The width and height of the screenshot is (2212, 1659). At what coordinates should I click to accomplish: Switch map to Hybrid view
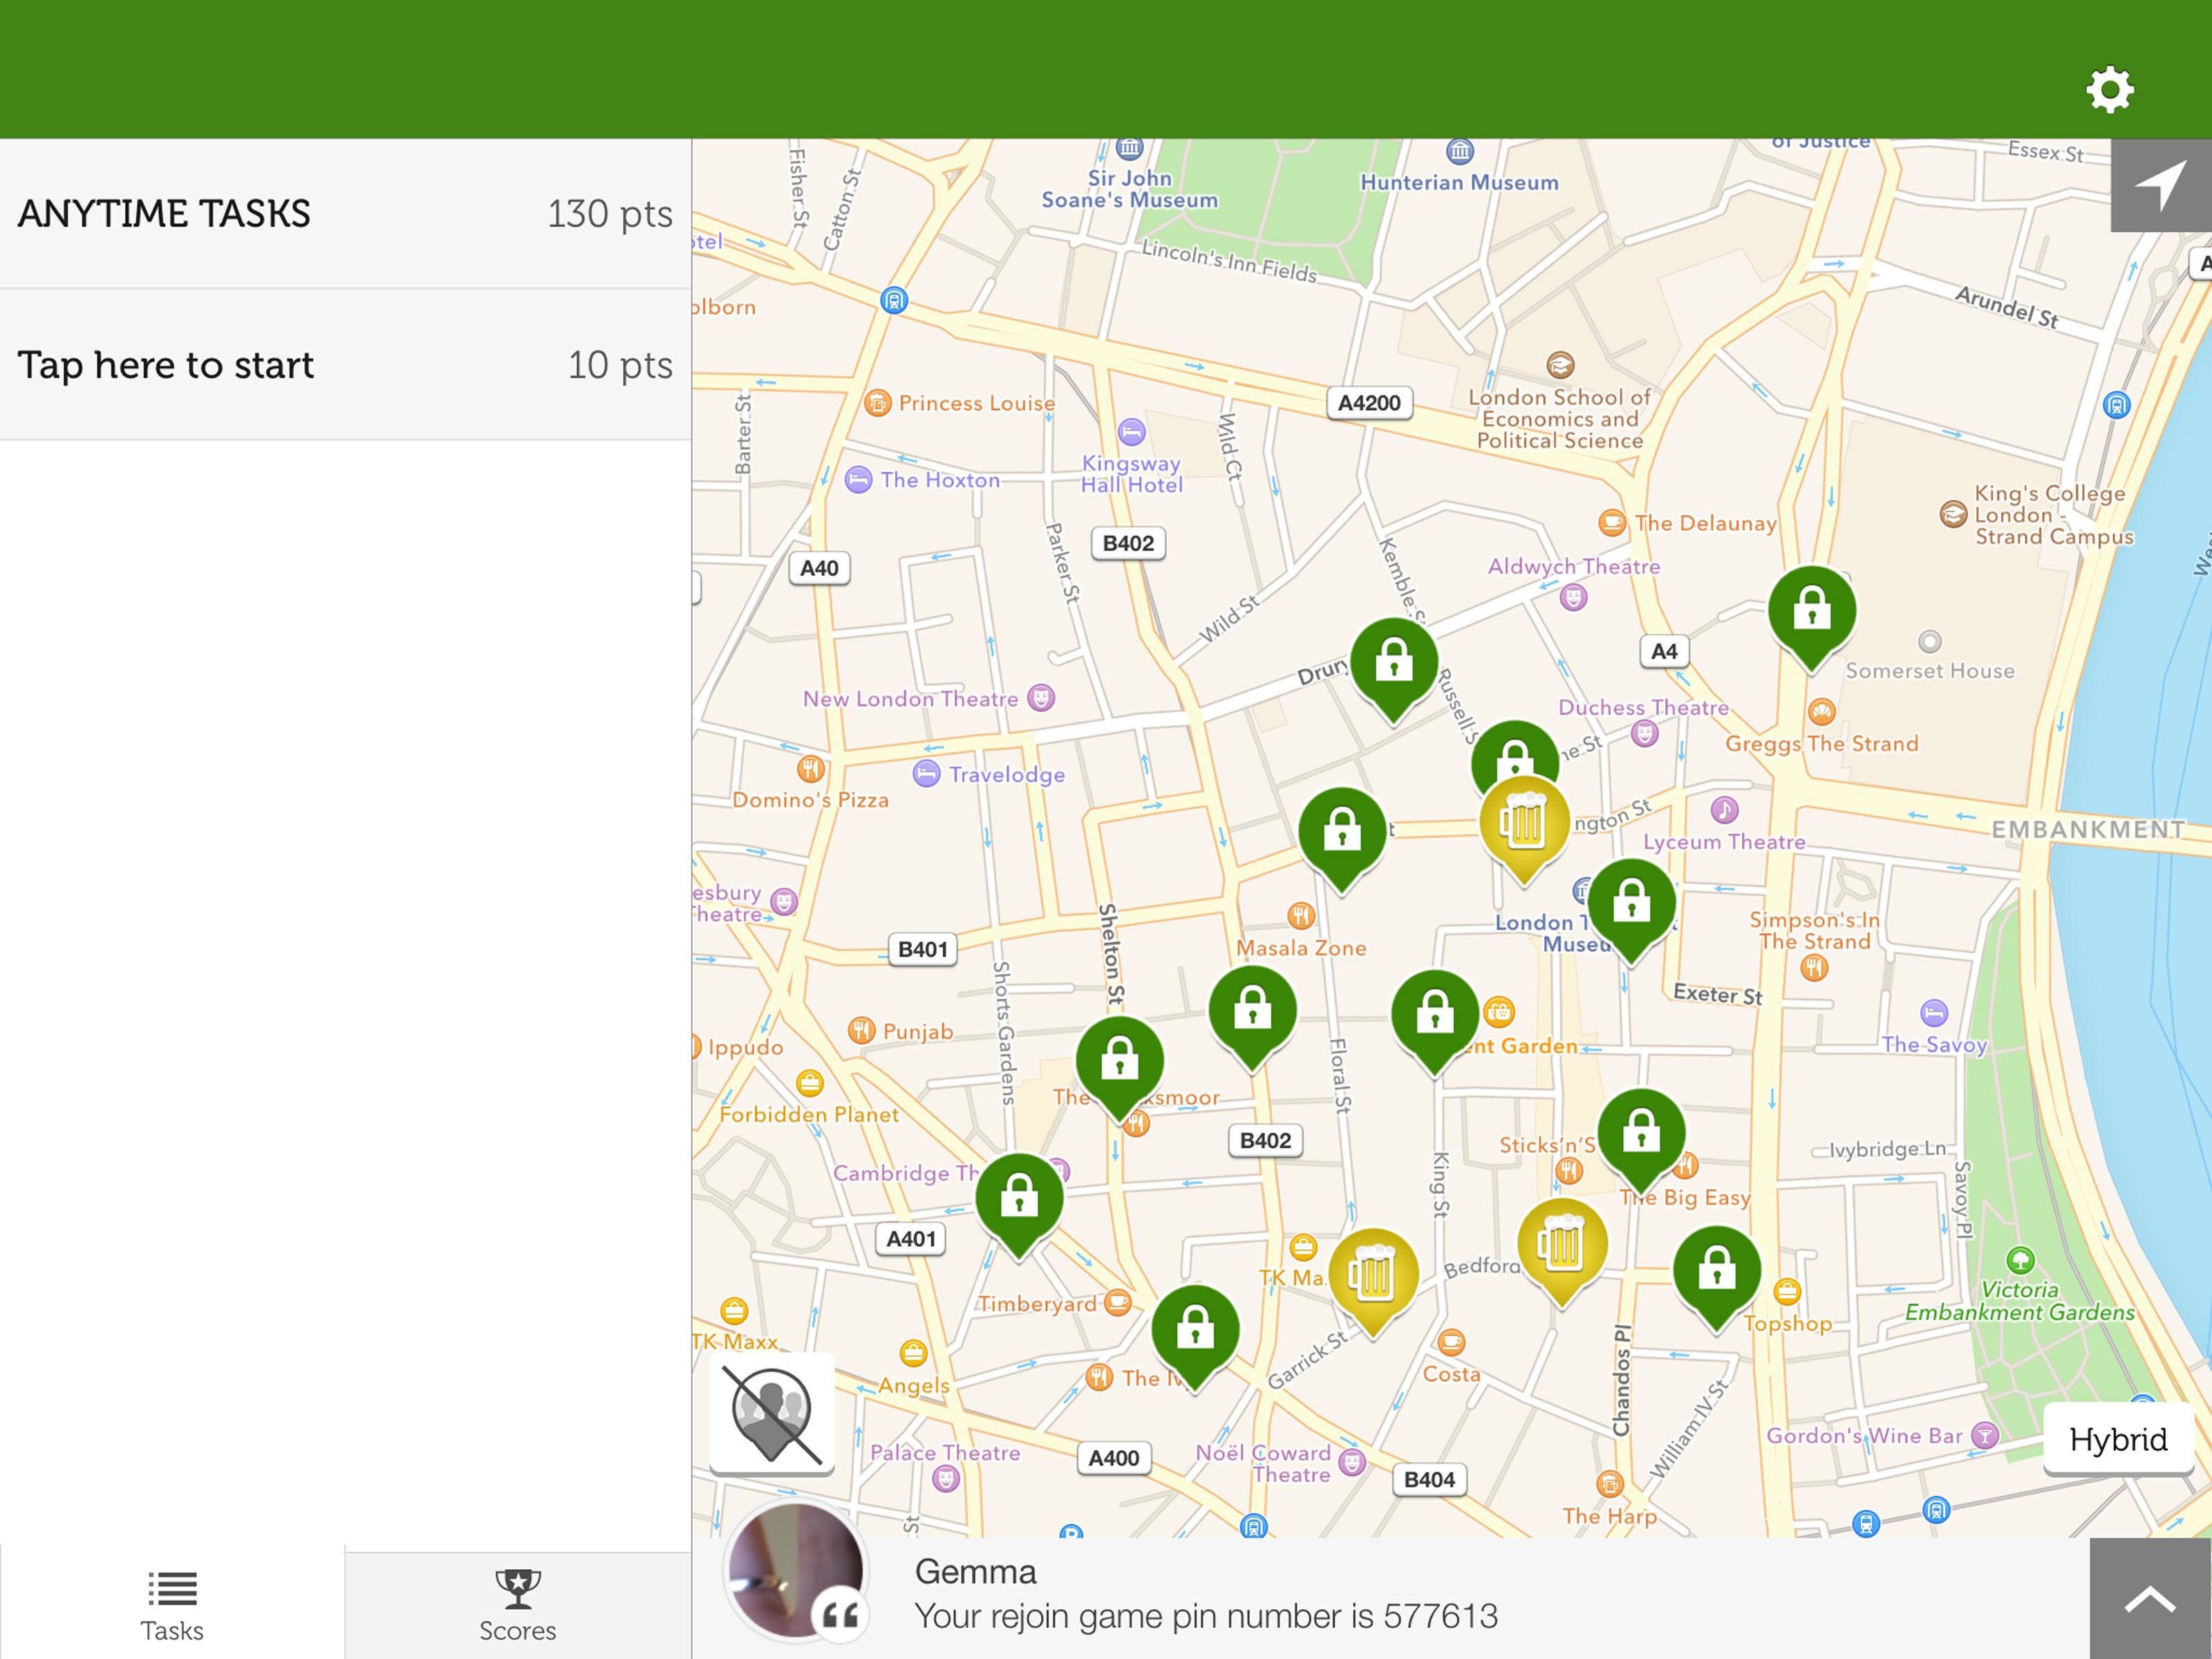[x=2117, y=1439]
